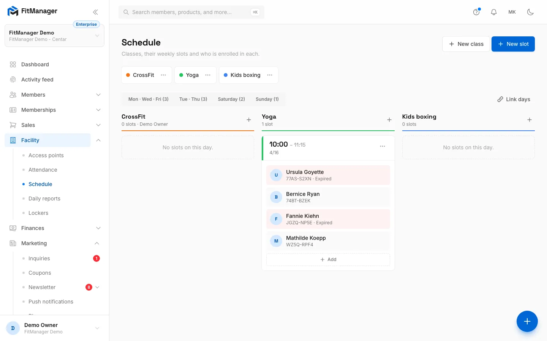Open Attendance under Facility

pyautogui.click(x=43, y=170)
